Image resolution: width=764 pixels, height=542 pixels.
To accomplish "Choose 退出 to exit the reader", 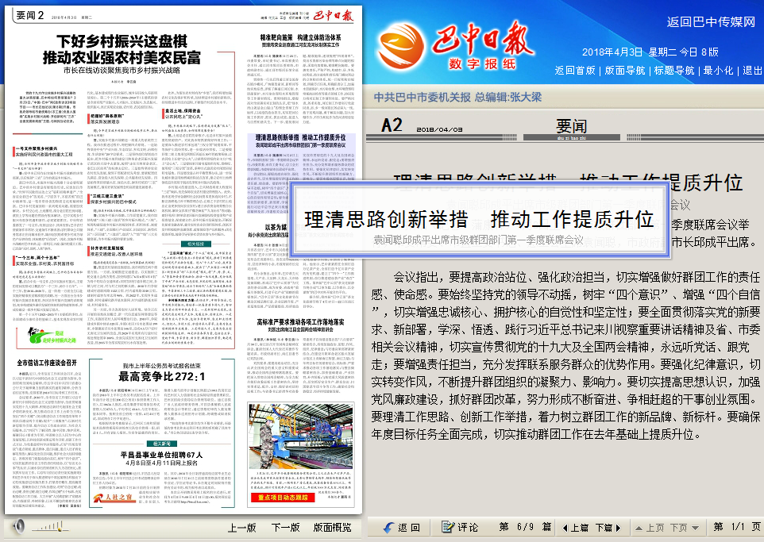I will pos(752,71).
